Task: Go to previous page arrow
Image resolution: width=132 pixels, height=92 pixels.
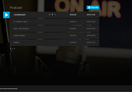Action: 11,49
